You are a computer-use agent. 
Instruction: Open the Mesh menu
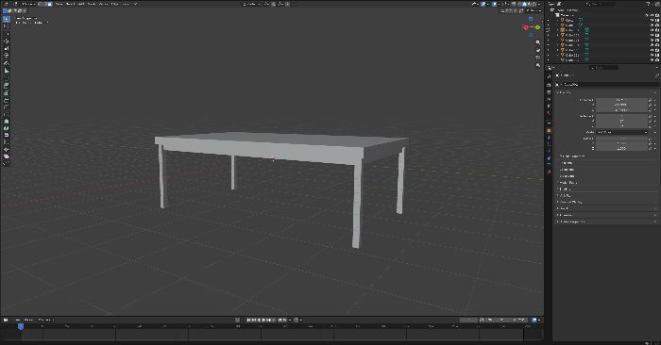pos(91,4)
